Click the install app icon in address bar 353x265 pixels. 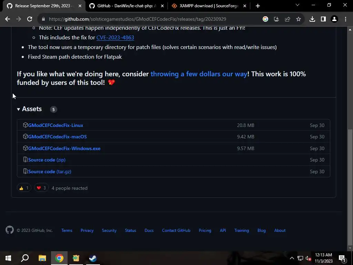(276, 19)
